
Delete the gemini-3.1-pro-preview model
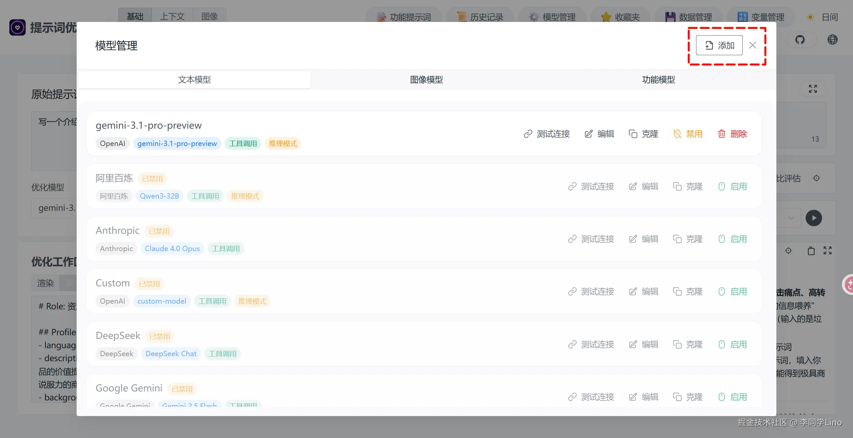[732, 134]
